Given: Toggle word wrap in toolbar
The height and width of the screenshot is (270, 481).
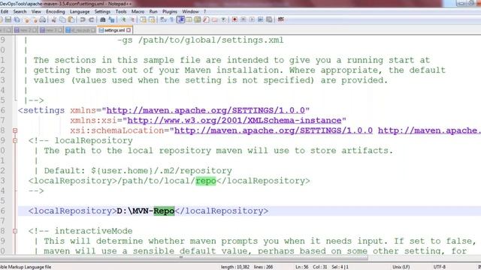Looking at the screenshot, I should (x=163, y=19).
